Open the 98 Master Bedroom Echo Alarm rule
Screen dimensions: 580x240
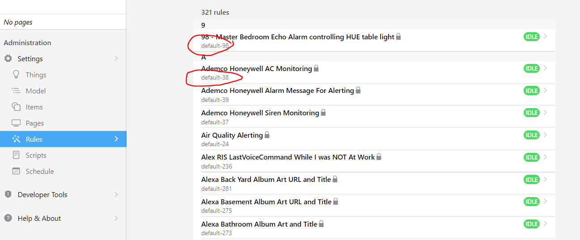[297, 37]
